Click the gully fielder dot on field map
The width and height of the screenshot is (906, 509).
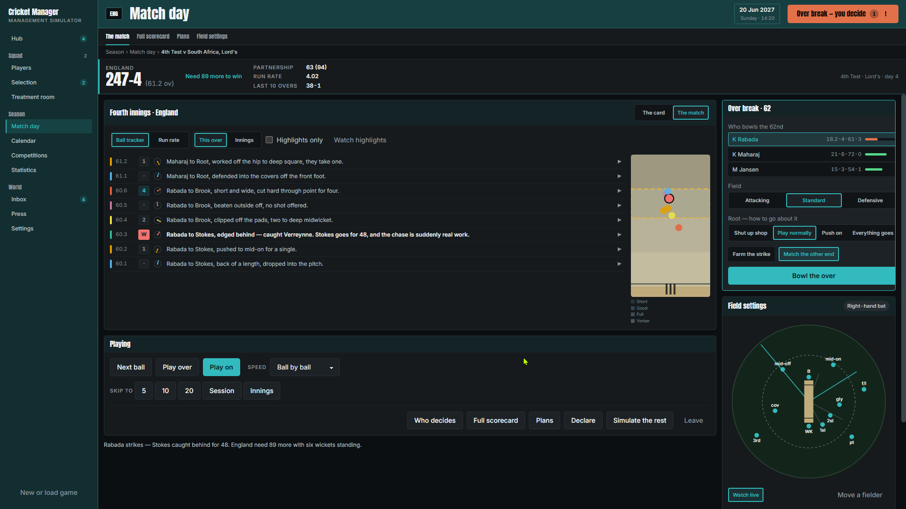tap(839, 405)
